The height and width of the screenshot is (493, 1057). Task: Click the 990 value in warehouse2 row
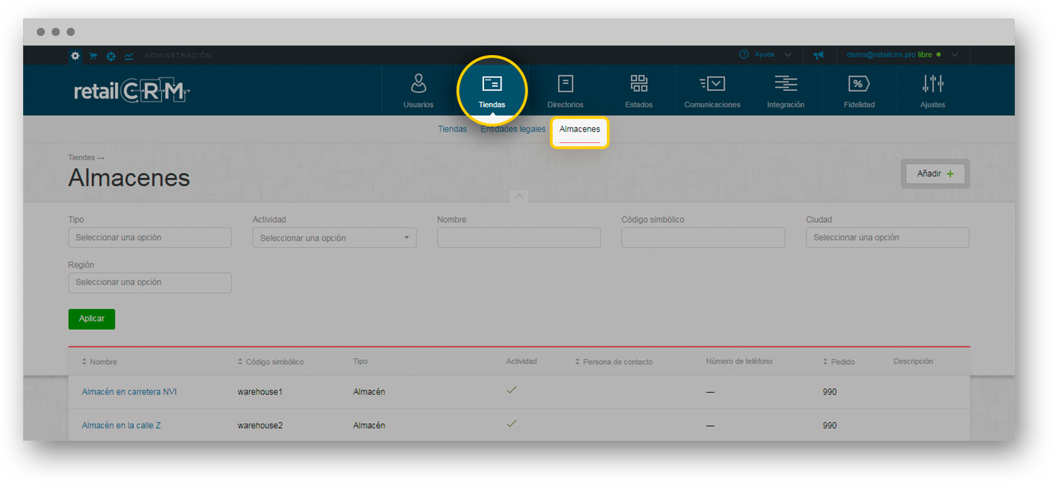pos(829,426)
